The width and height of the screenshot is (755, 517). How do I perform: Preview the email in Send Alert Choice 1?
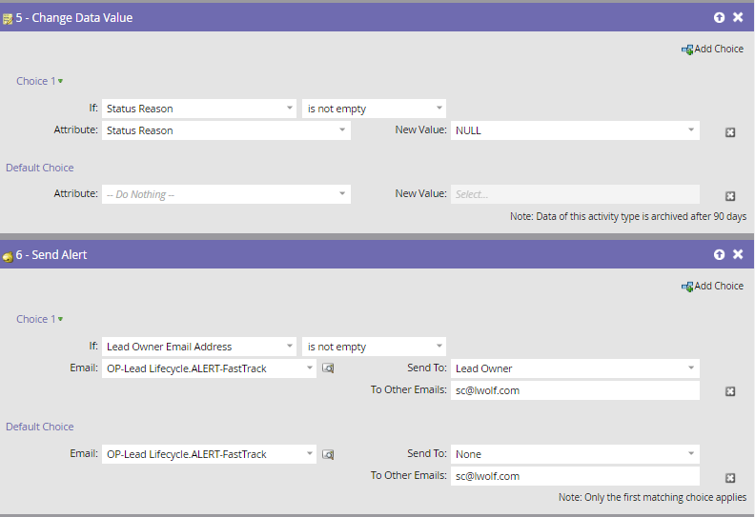328,368
